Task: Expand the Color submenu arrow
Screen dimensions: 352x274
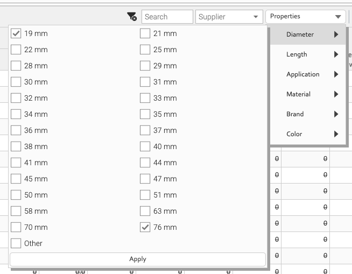Action: (336, 134)
